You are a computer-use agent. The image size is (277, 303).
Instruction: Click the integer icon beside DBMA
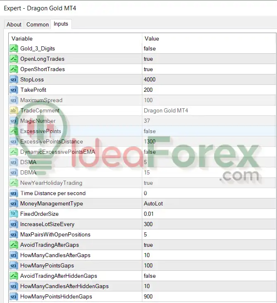14,172
